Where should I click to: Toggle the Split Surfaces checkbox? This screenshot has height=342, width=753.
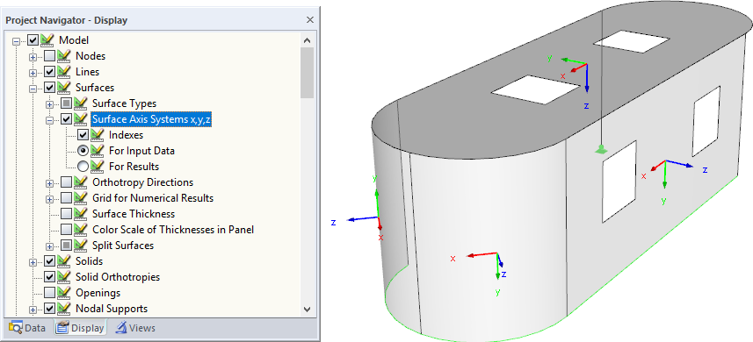pos(66,246)
